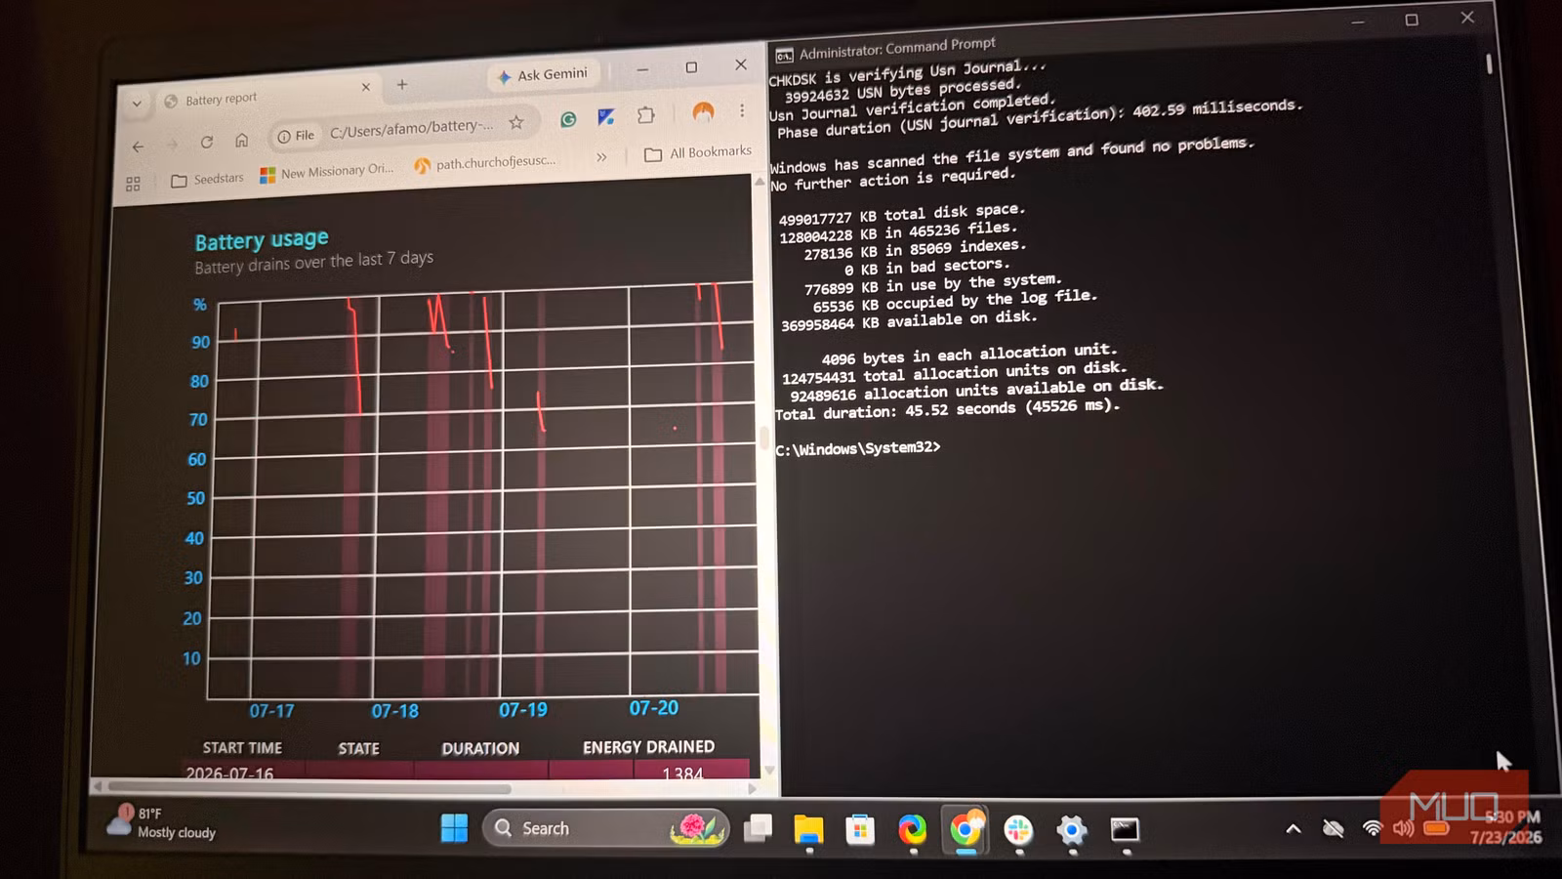Image resolution: width=1562 pixels, height=879 pixels.
Task: Switch to Command Prompt on the taskbar
Action: 1125,830
